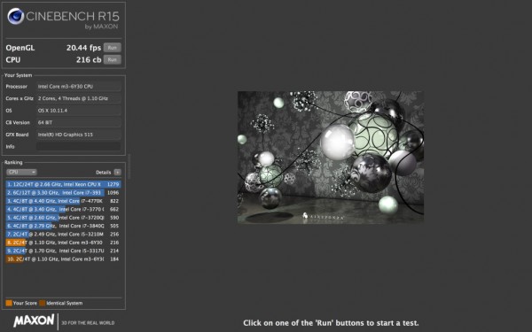
Task: Click the rendered spheres scene preview image
Action: [331, 158]
